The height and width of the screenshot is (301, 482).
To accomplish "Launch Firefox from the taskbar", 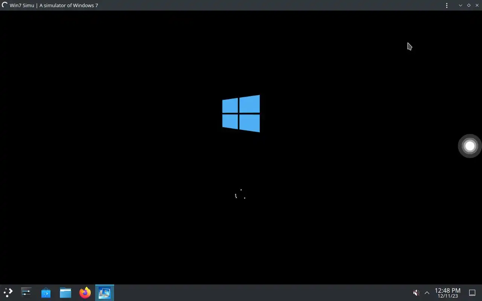I will [85, 292].
